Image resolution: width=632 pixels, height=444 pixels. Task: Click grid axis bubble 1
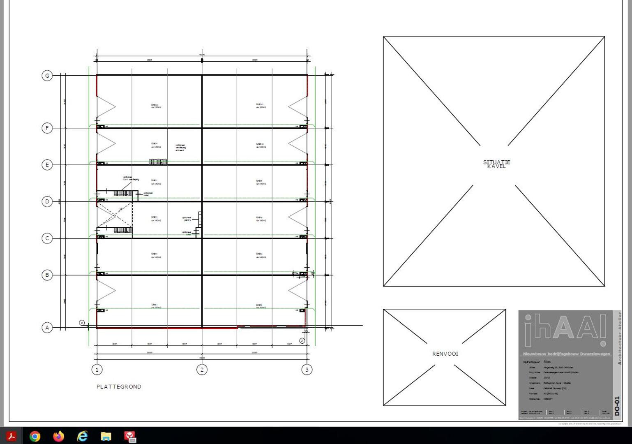[x=97, y=370]
